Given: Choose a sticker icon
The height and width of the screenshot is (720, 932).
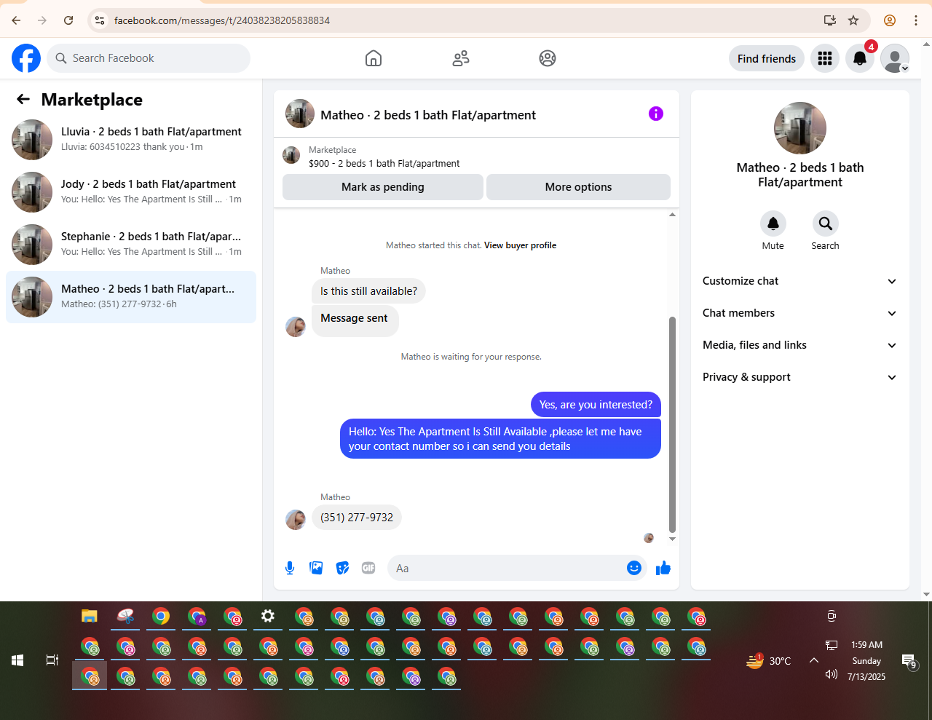Looking at the screenshot, I should (342, 568).
